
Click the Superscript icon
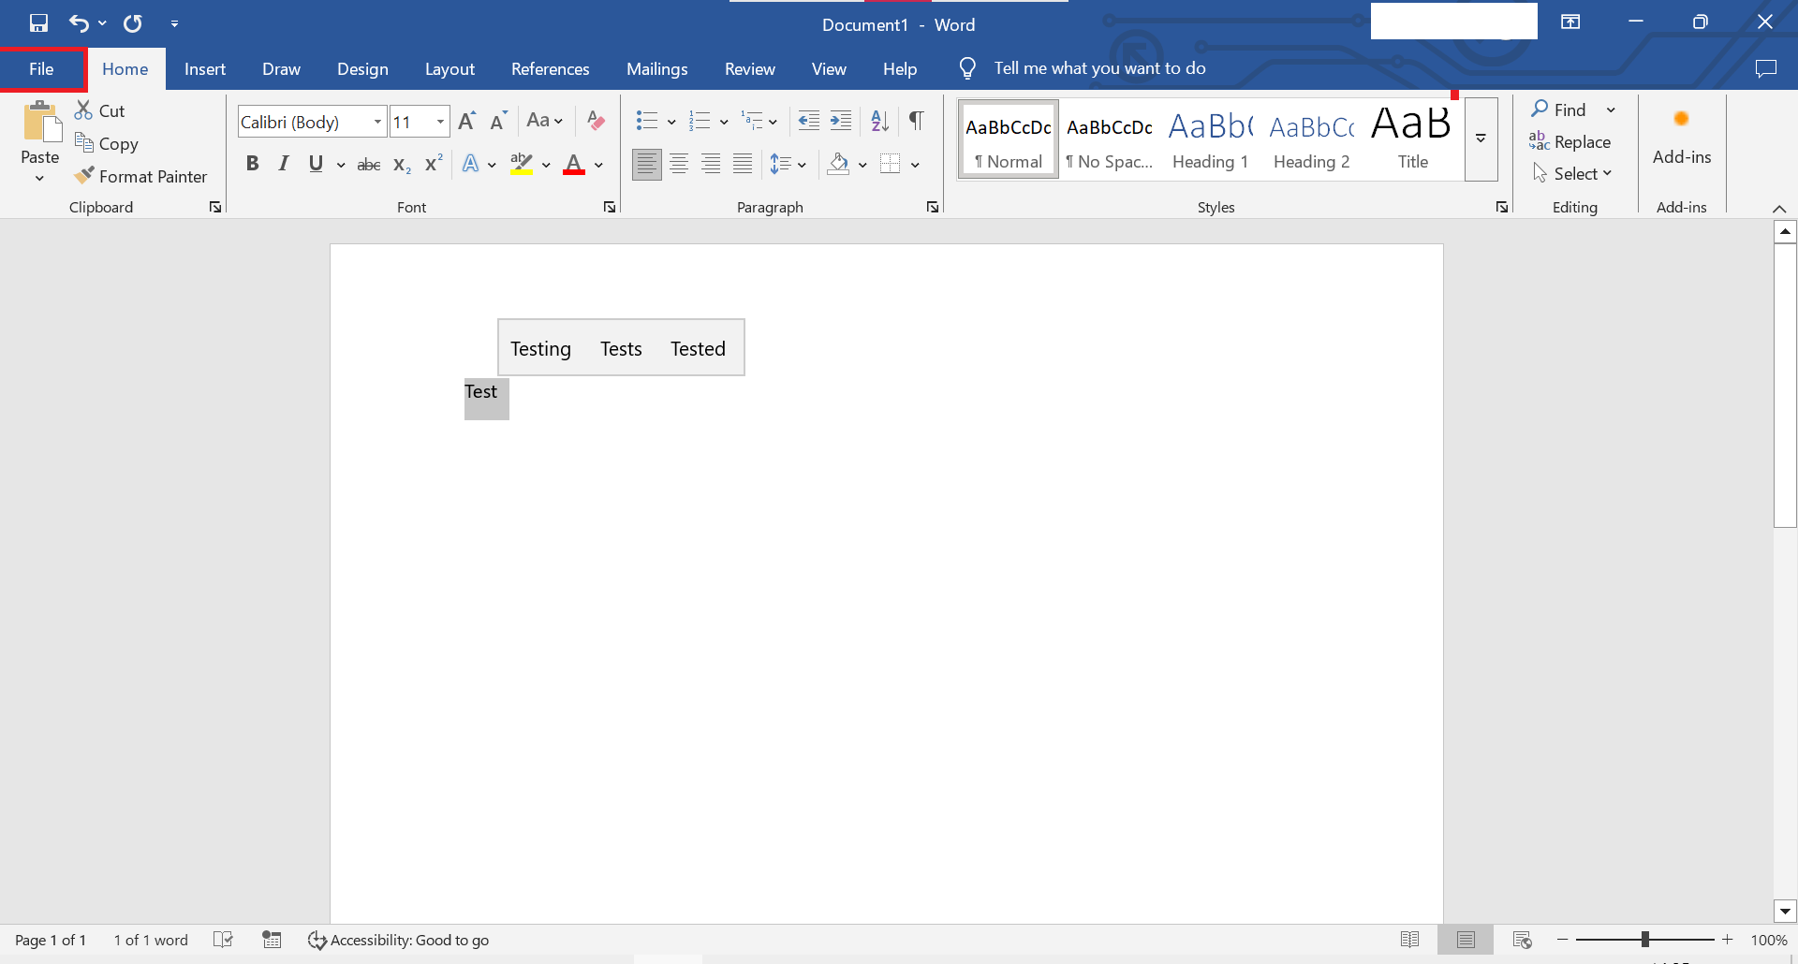[x=433, y=165]
